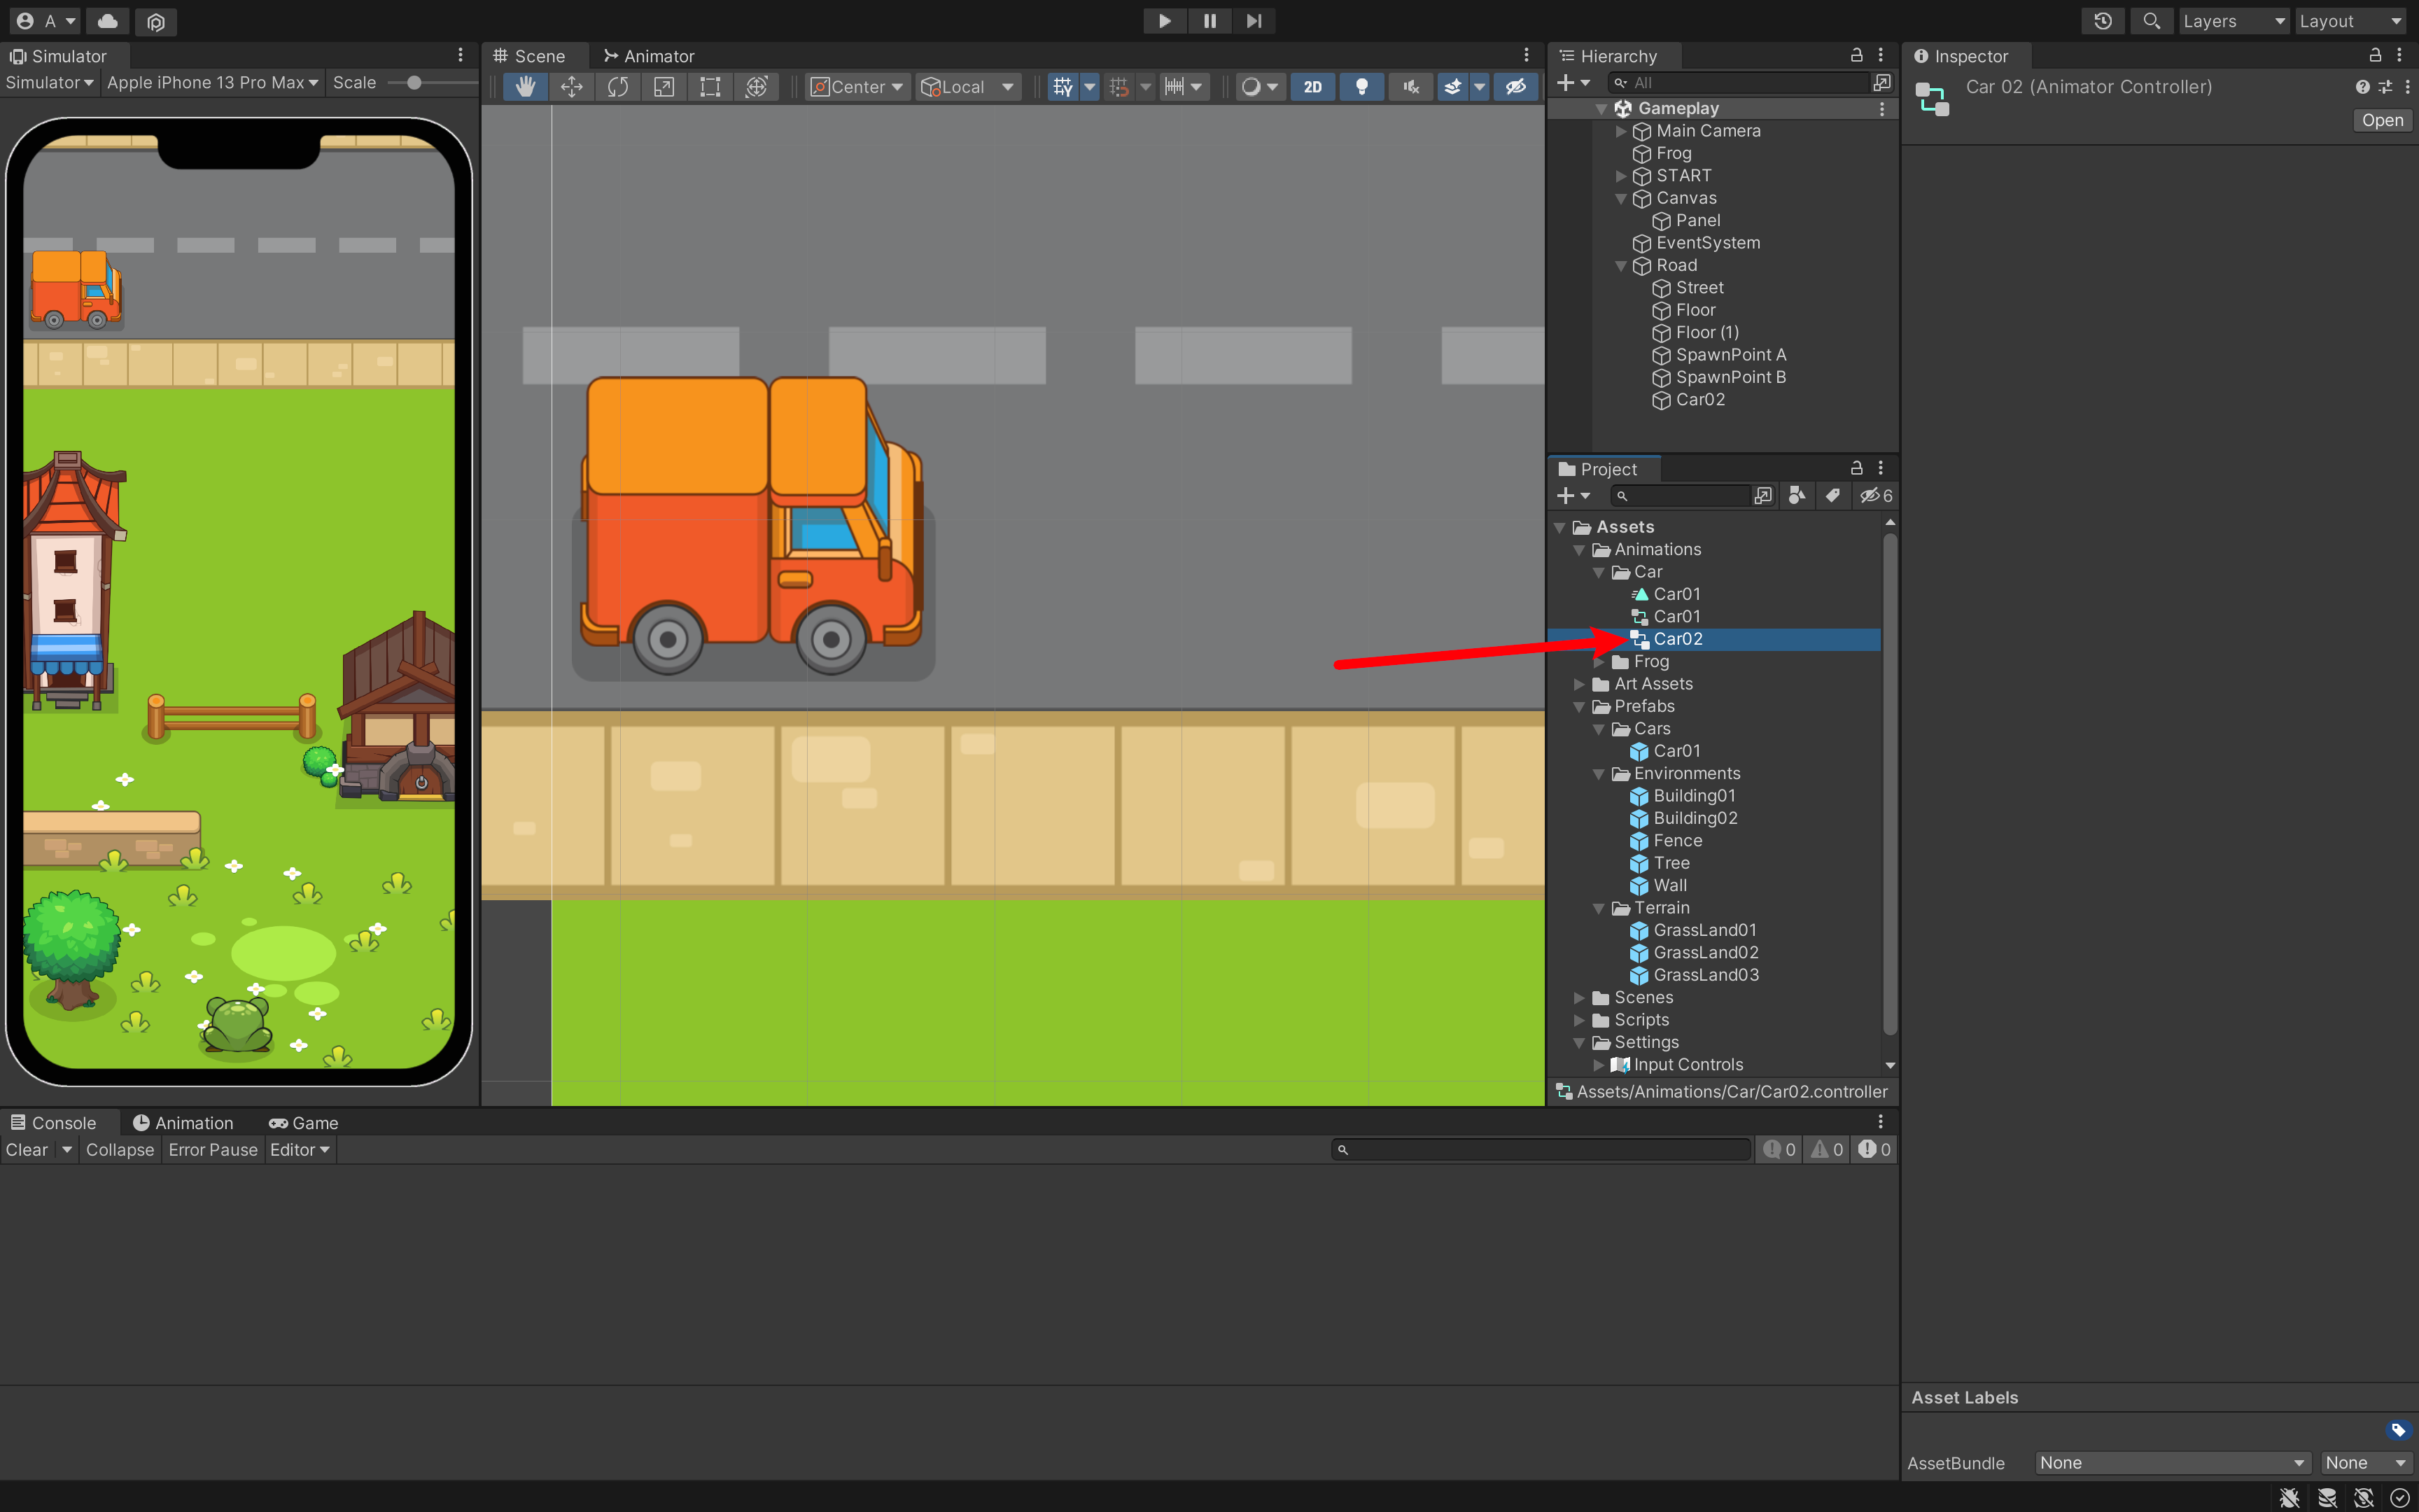Screen dimensions: 2419x1512
Task: Click the asset label tag icon
Action: pos(2398,1430)
